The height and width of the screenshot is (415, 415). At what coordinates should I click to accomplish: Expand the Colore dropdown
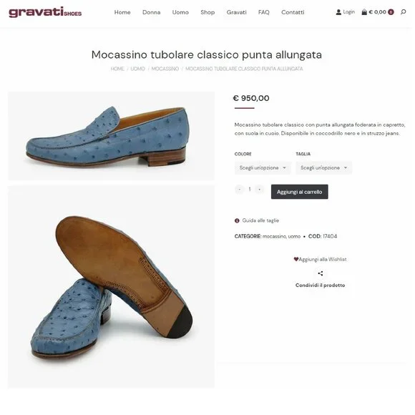[x=263, y=168]
